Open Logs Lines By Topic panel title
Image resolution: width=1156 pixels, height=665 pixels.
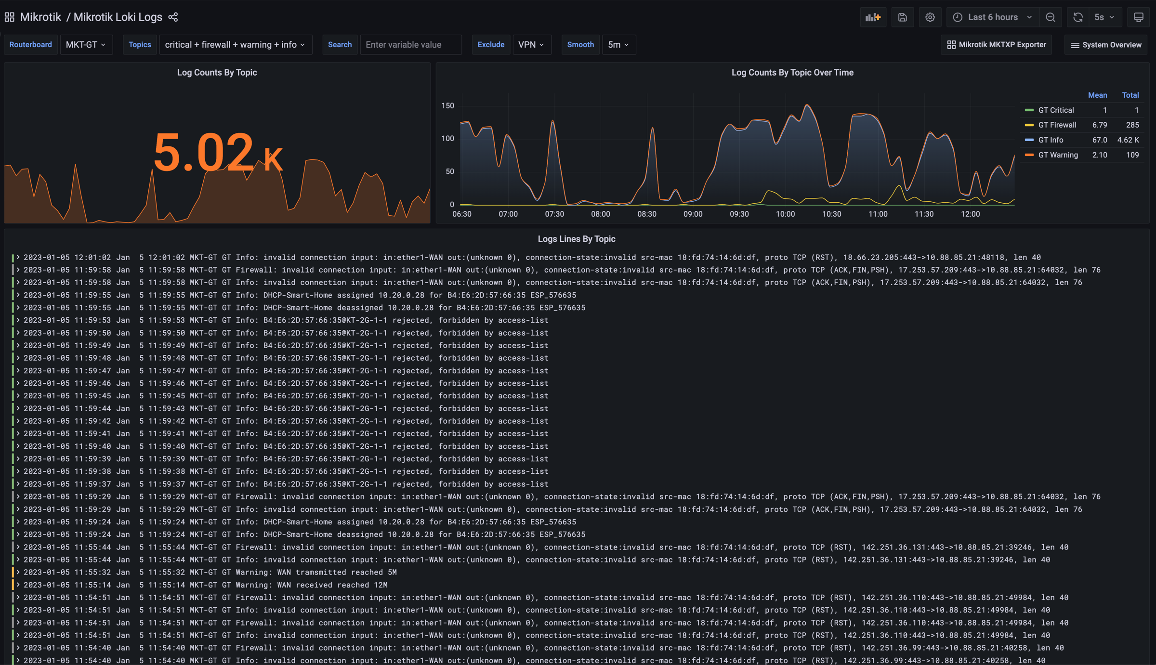pyautogui.click(x=577, y=239)
